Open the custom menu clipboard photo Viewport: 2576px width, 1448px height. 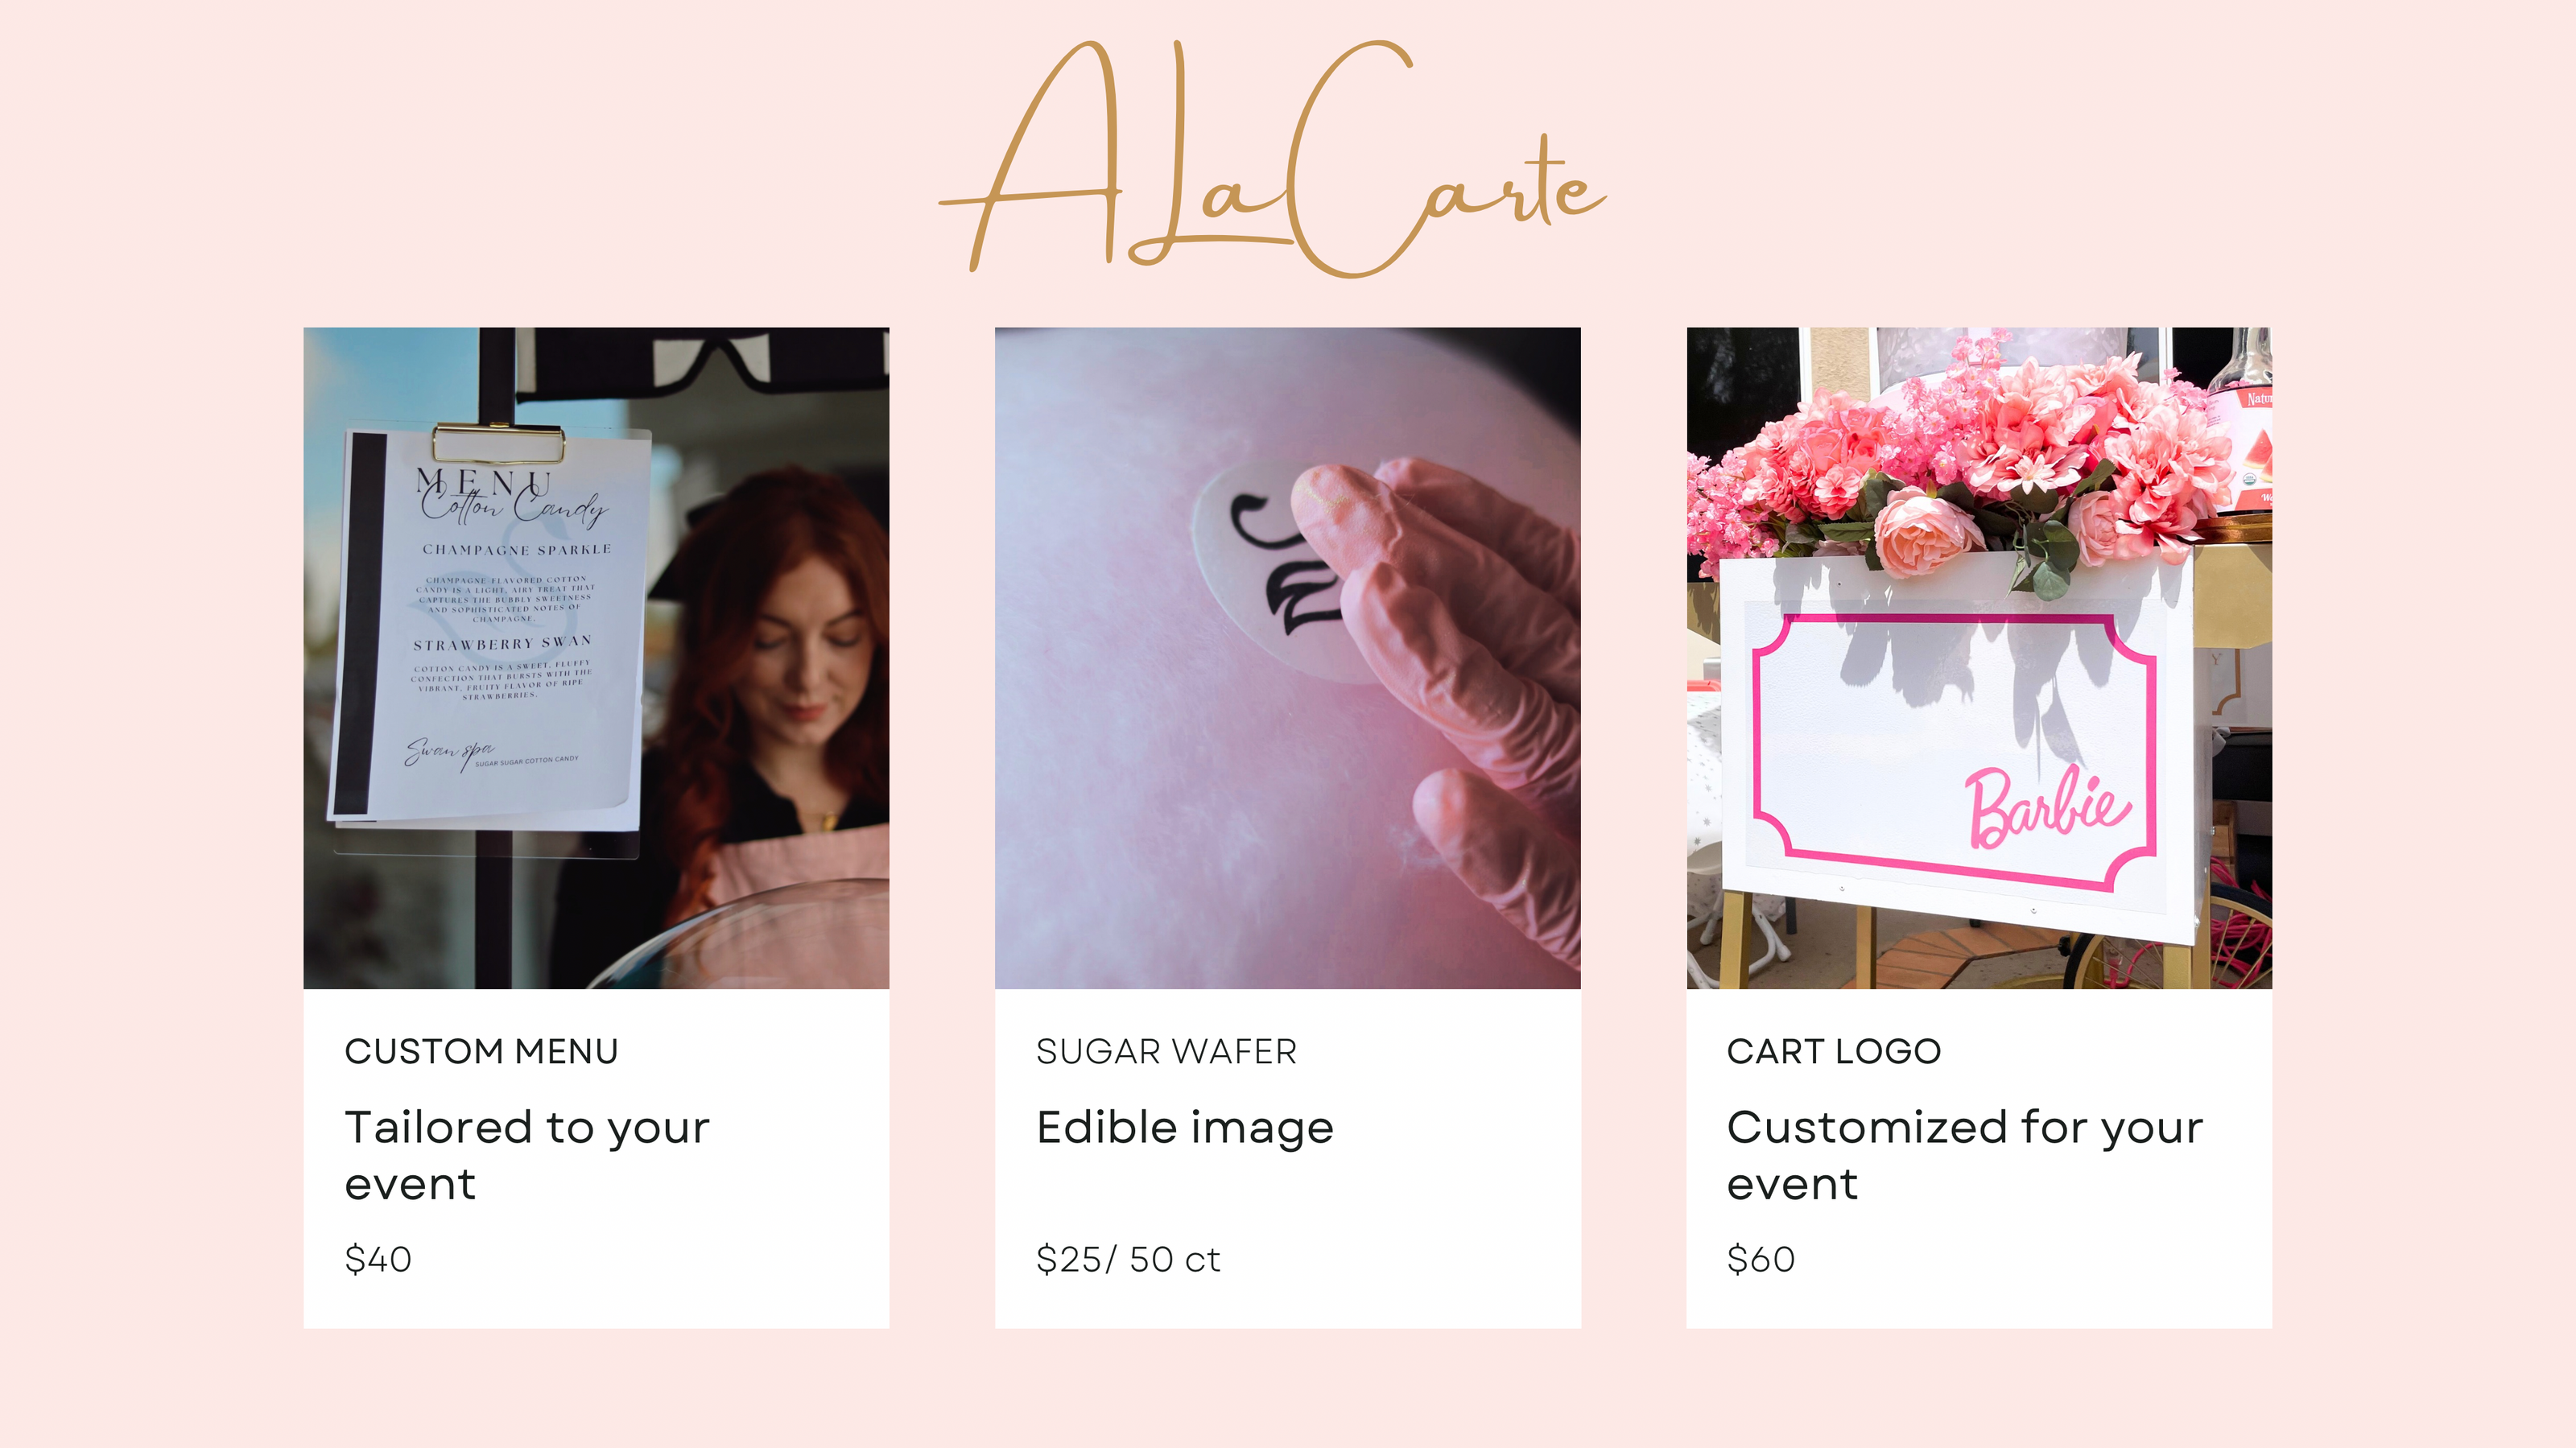tap(596, 658)
